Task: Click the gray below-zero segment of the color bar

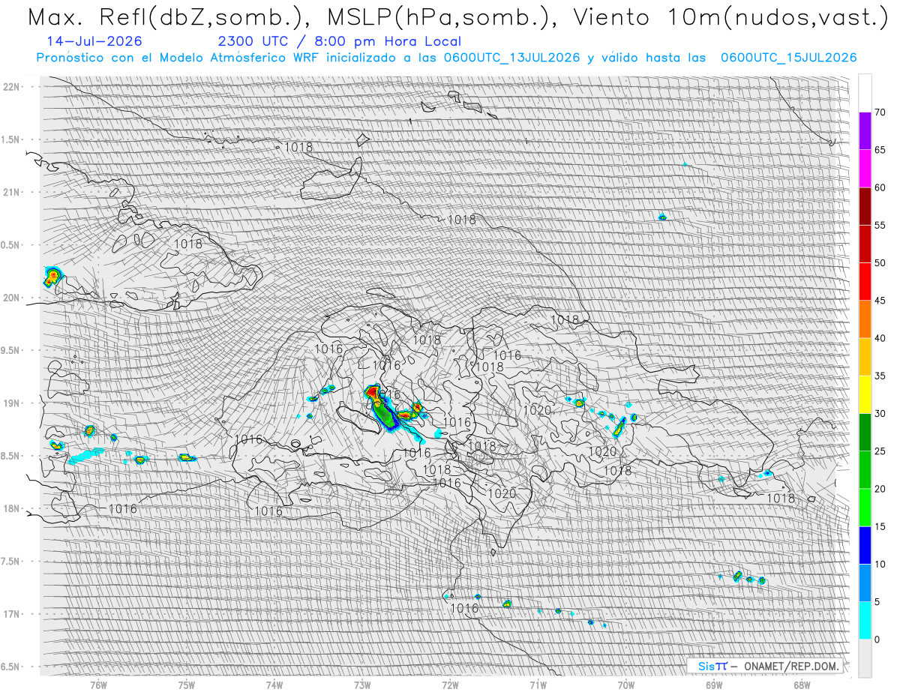Action: point(865,658)
